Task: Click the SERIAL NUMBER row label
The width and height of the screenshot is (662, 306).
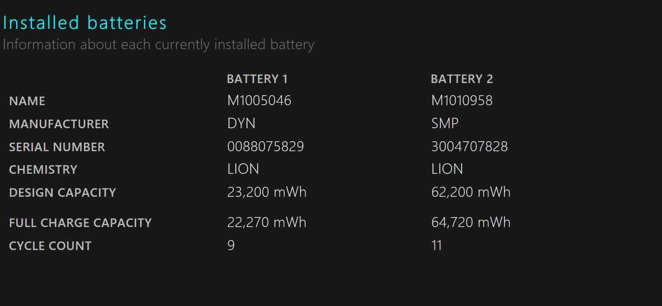Action: click(x=57, y=147)
